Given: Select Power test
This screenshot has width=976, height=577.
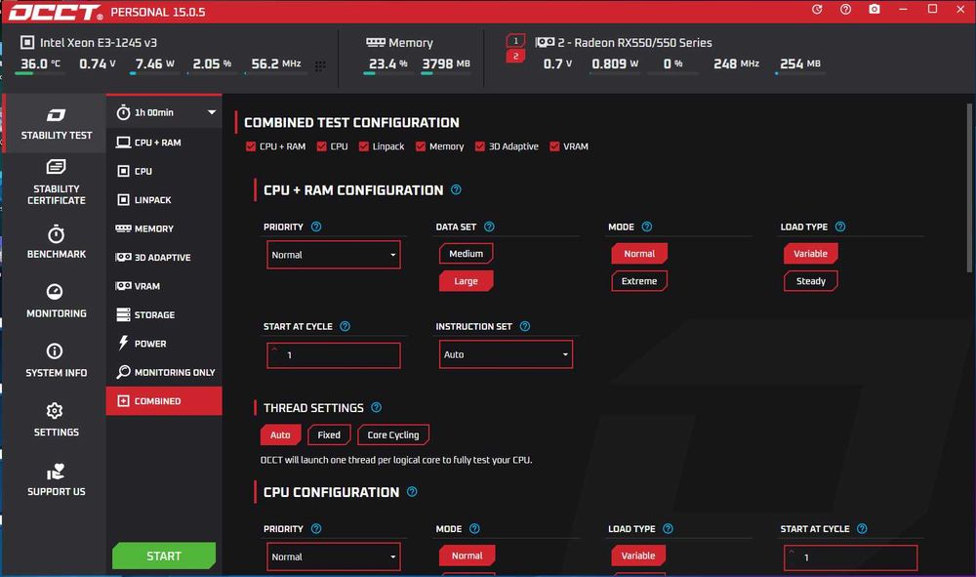Looking at the screenshot, I should (x=164, y=344).
